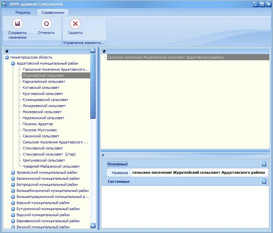Switch to the Разделы tab
The height and width of the screenshot is (233, 273).
[x=23, y=12]
